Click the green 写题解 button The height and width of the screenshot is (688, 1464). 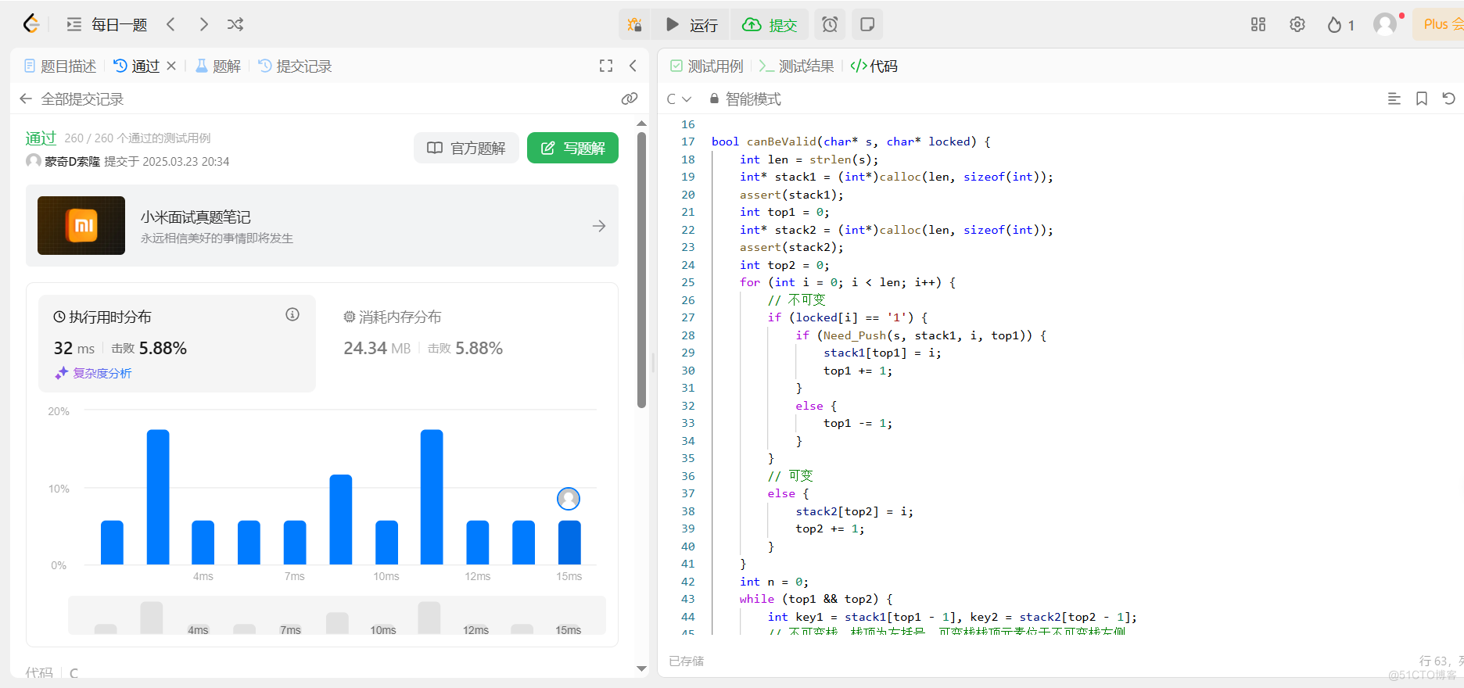[x=572, y=148]
